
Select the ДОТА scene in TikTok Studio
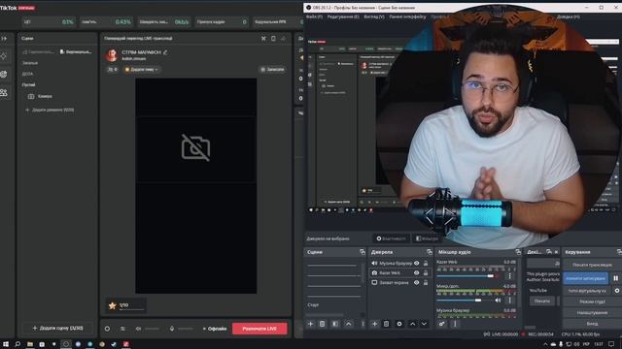click(x=28, y=74)
